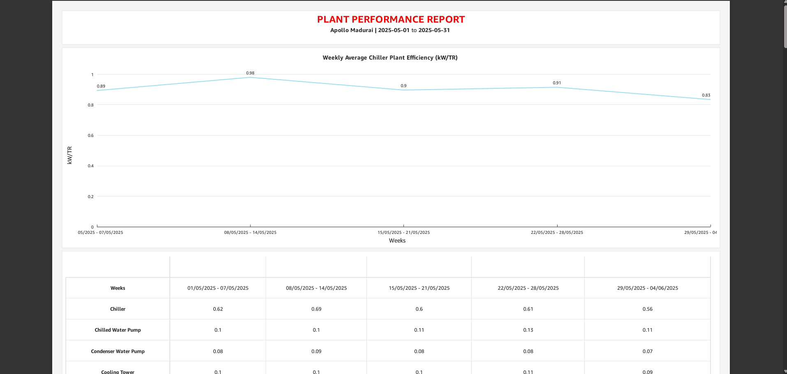The width and height of the screenshot is (787, 374).
Task: Click the Condenser Water Pump row header
Action: pyautogui.click(x=118, y=351)
